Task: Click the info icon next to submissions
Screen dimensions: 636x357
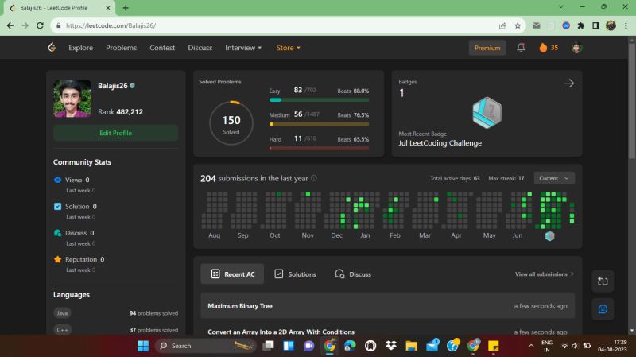Action: 313,178
